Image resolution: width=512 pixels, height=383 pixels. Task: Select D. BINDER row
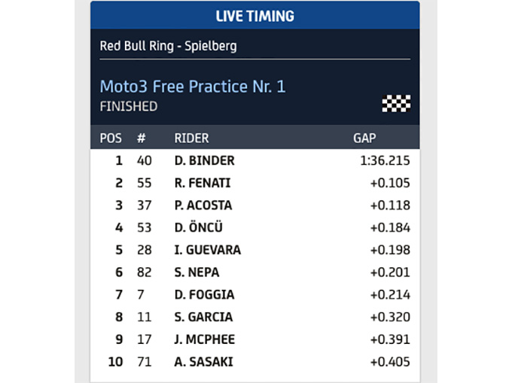pos(255,160)
